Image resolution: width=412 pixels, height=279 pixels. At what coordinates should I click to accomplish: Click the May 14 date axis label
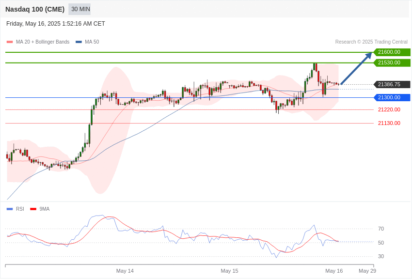[125, 271]
